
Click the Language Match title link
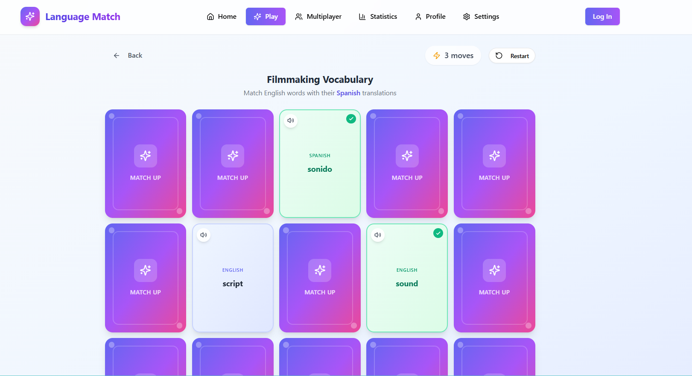83,17
